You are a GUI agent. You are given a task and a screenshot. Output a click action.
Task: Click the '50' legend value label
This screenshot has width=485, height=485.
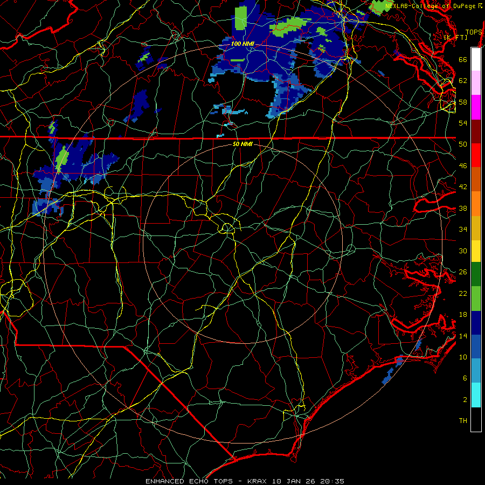click(463, 144)
